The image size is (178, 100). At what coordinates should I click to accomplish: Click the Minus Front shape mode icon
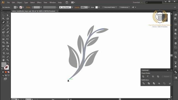click(148, 77)
